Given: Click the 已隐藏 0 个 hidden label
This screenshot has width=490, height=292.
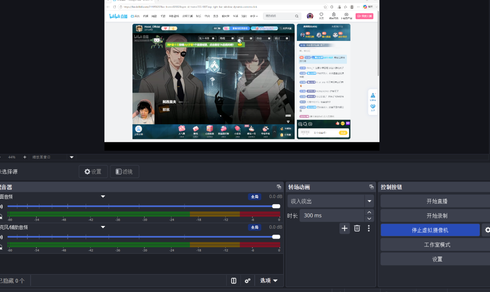Looking at the screenshot, I should click(x=12, y=281).
